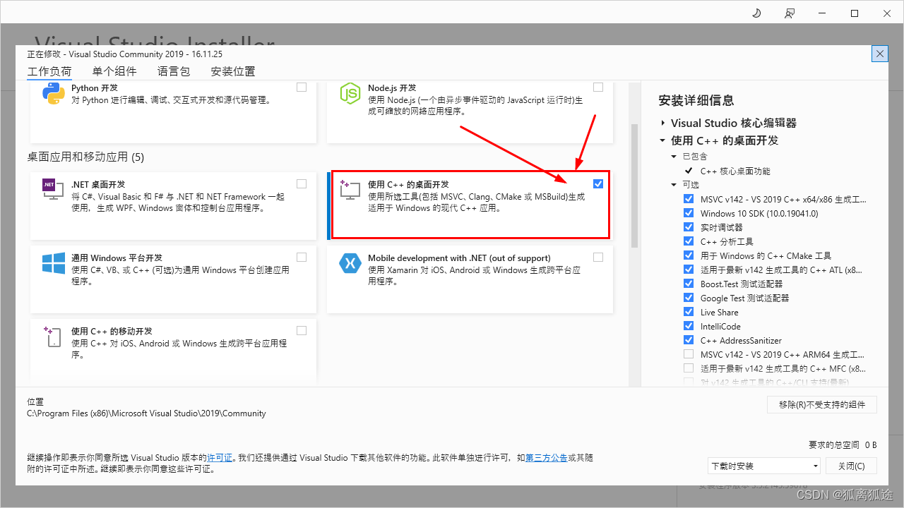Click the 关闭(C) button

pyautogui.click(x=851, y=466)
